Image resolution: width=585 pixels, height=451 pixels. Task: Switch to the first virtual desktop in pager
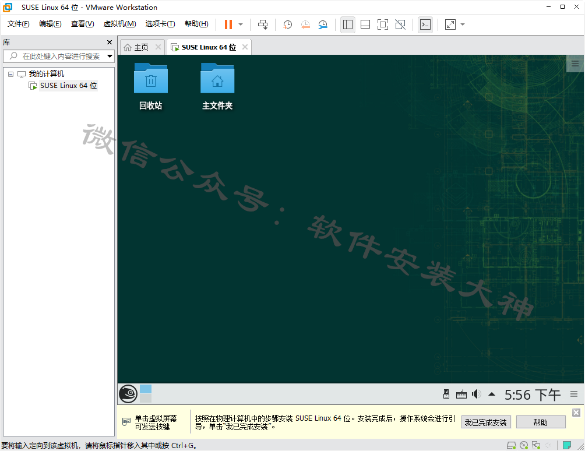point(146,389)
